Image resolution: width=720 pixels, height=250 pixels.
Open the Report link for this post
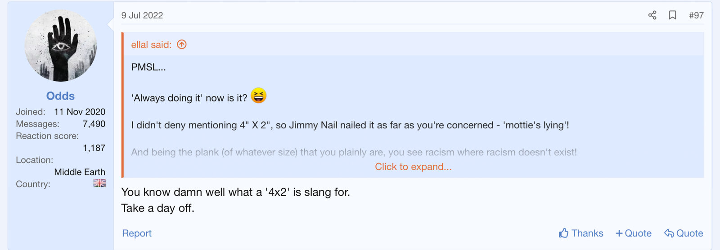coord(137,233)
